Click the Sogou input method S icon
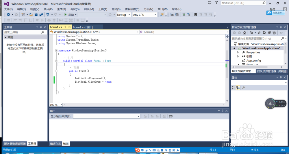Viewport: 289px width, 154px height. [x=138, y=150]
